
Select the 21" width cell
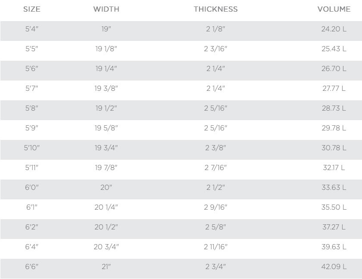tap(106, 267)
